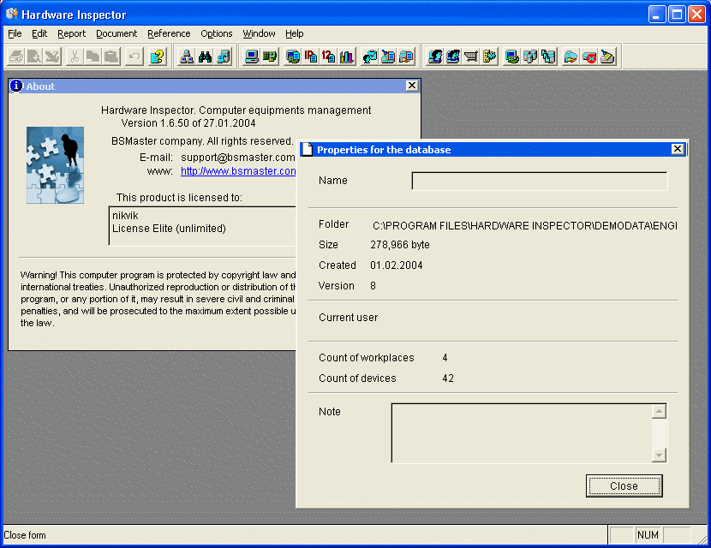Click the undo arrow icon in the toolbar

pos(134,57)
